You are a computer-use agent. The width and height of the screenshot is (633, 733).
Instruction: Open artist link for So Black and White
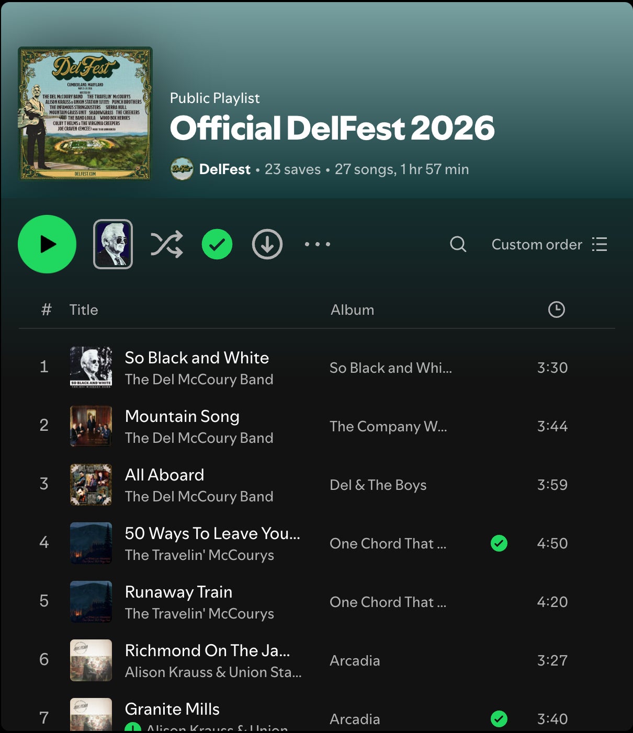[199, 380]
